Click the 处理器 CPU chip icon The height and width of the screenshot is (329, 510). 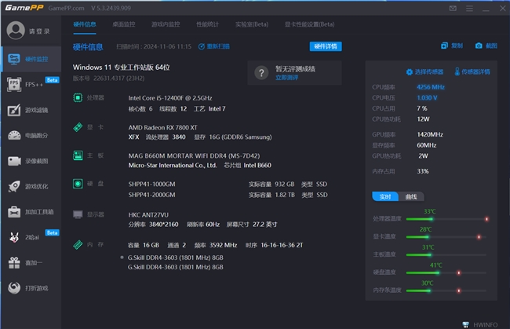[x=78, y=97]
